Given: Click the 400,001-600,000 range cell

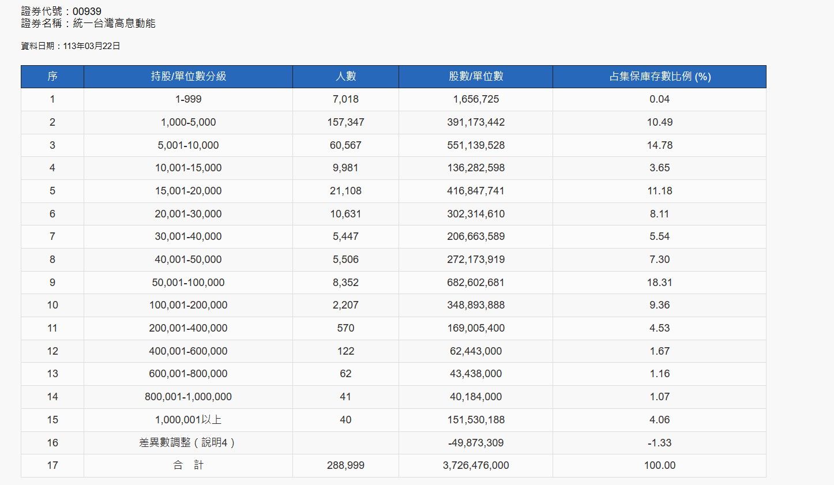Looking at the screenshot, I should pos(189,351).
